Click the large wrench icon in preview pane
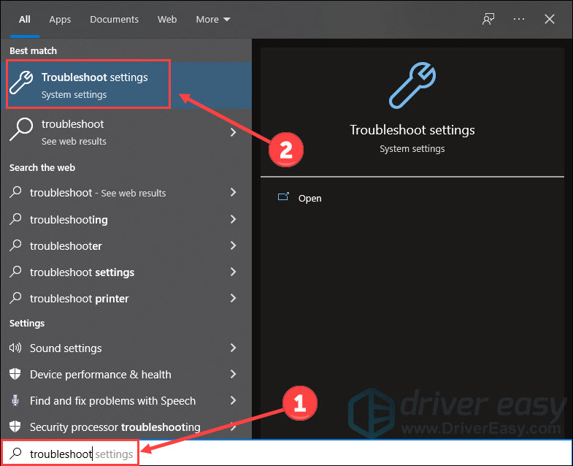 click(x=412, y=85)
